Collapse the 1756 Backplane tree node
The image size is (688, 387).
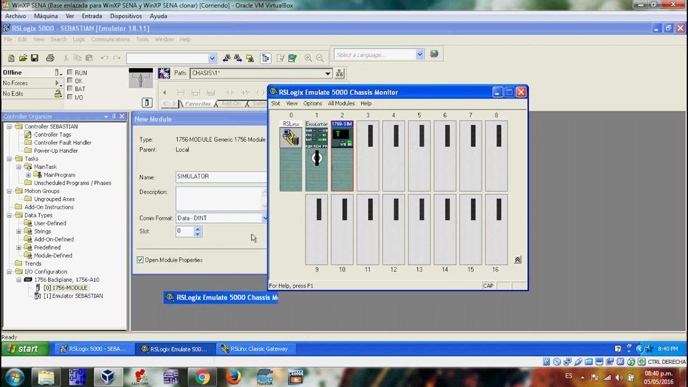(19, 280)
